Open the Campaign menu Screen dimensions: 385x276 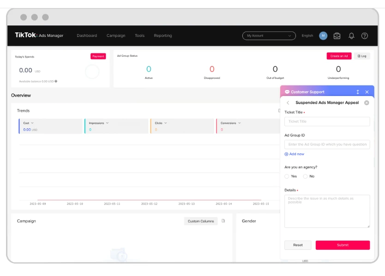point(116,36)
